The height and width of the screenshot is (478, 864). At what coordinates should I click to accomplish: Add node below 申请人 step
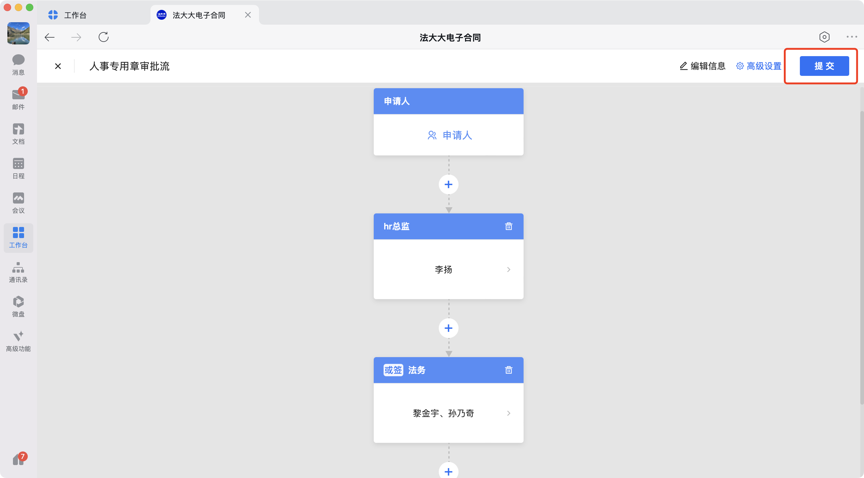[x=448, y=184]
